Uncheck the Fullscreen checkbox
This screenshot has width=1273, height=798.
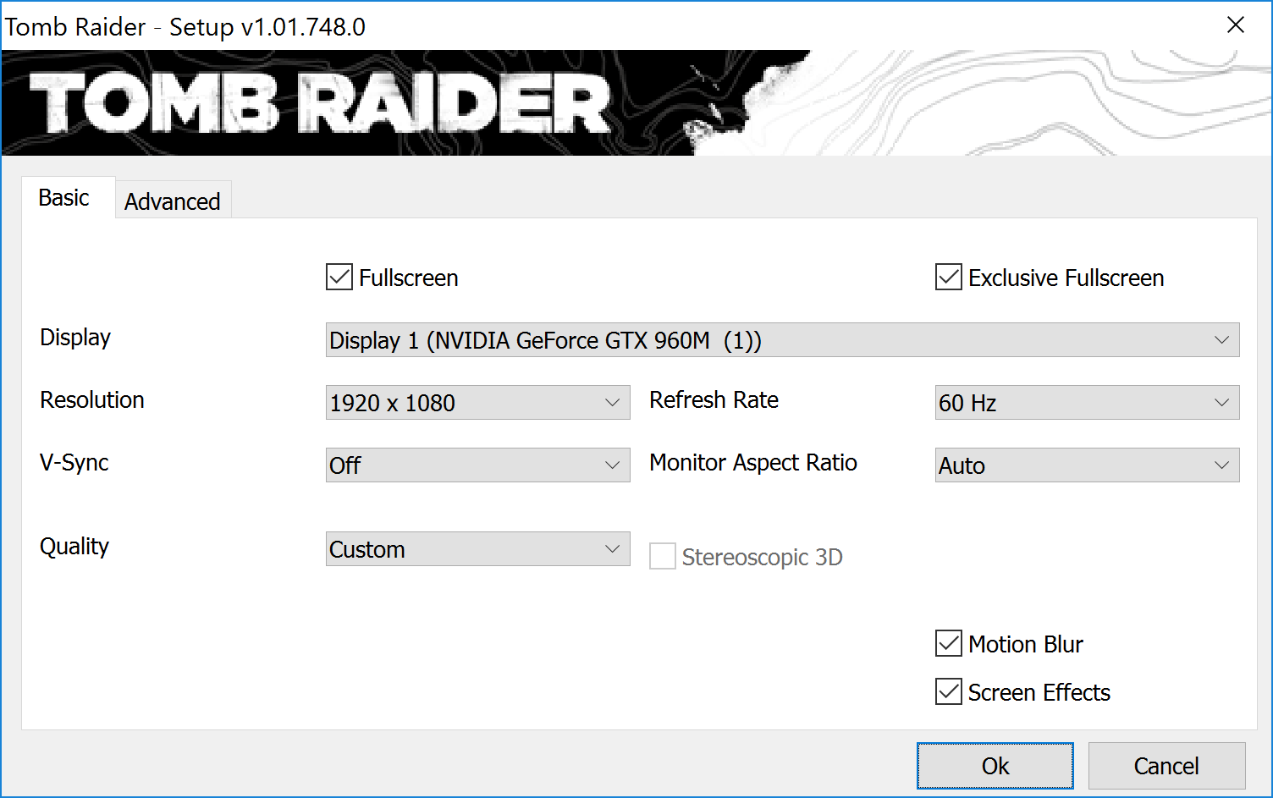point(339,277)
